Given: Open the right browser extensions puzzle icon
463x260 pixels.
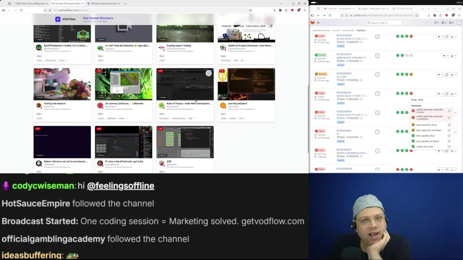Looking at the screenshot, I should [441, 15].
